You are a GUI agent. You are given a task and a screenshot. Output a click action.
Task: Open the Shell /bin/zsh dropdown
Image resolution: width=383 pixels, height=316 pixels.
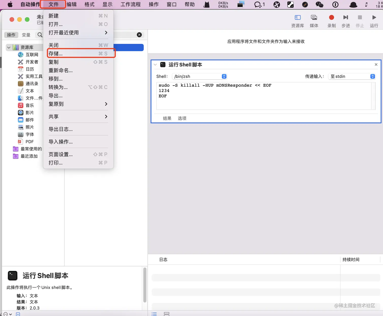[200, 76]
